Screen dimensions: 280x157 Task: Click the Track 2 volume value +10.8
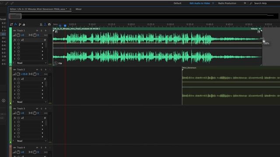pos(24,74)
